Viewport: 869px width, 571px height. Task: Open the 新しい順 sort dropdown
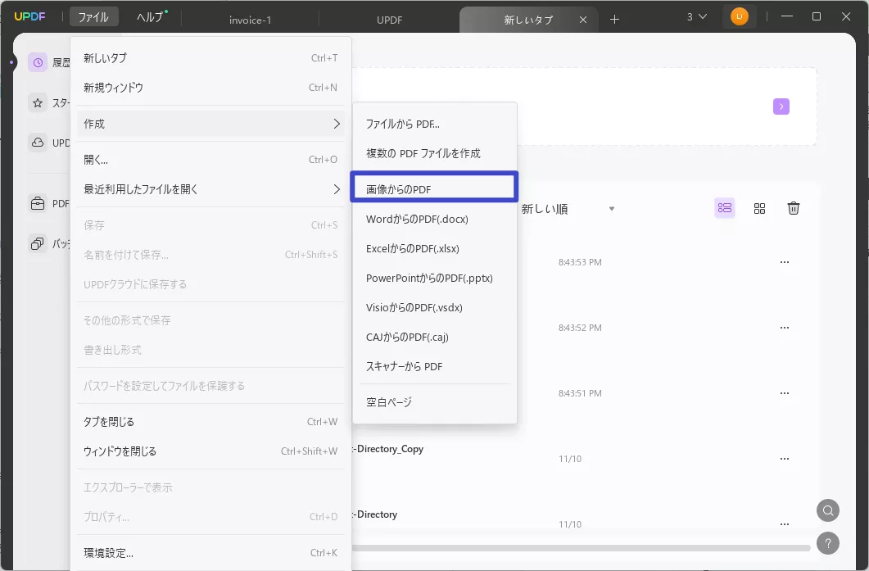pos(568,209)
